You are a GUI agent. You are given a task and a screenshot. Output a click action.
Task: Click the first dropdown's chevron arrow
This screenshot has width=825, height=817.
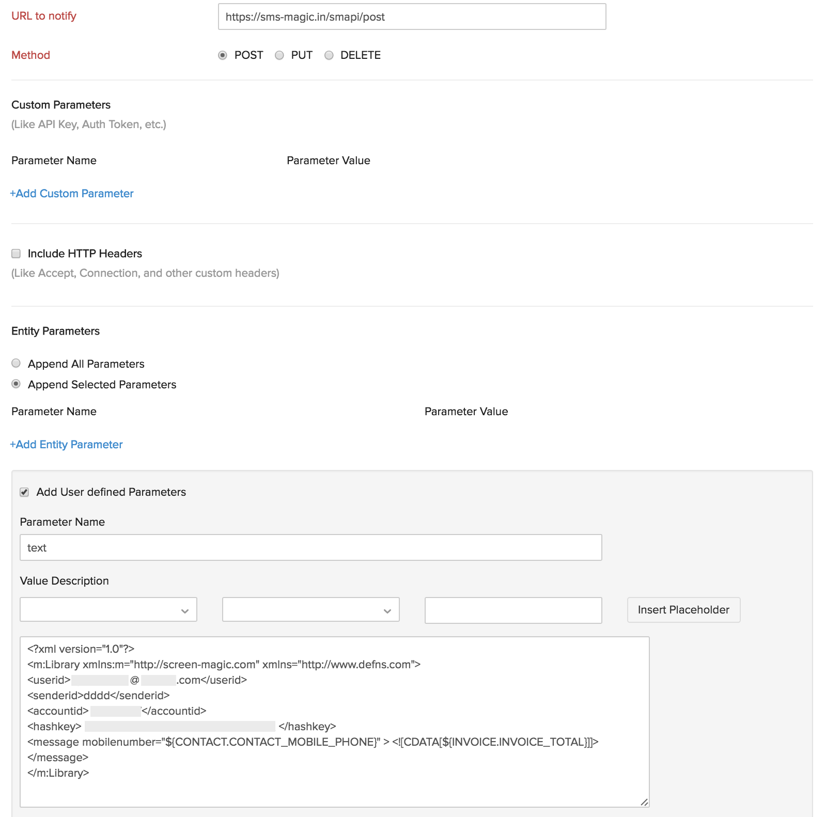click(185, 611)
